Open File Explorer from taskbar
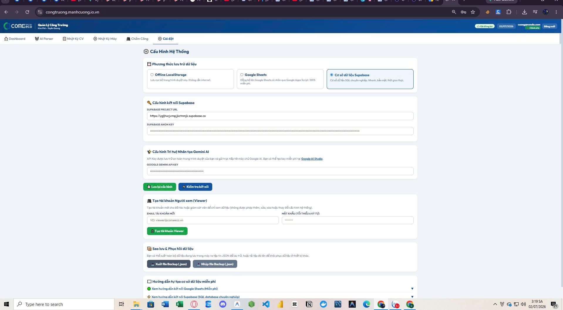This screenshot has width=563, height=310. pyautogui.click(x=136, y=304)
